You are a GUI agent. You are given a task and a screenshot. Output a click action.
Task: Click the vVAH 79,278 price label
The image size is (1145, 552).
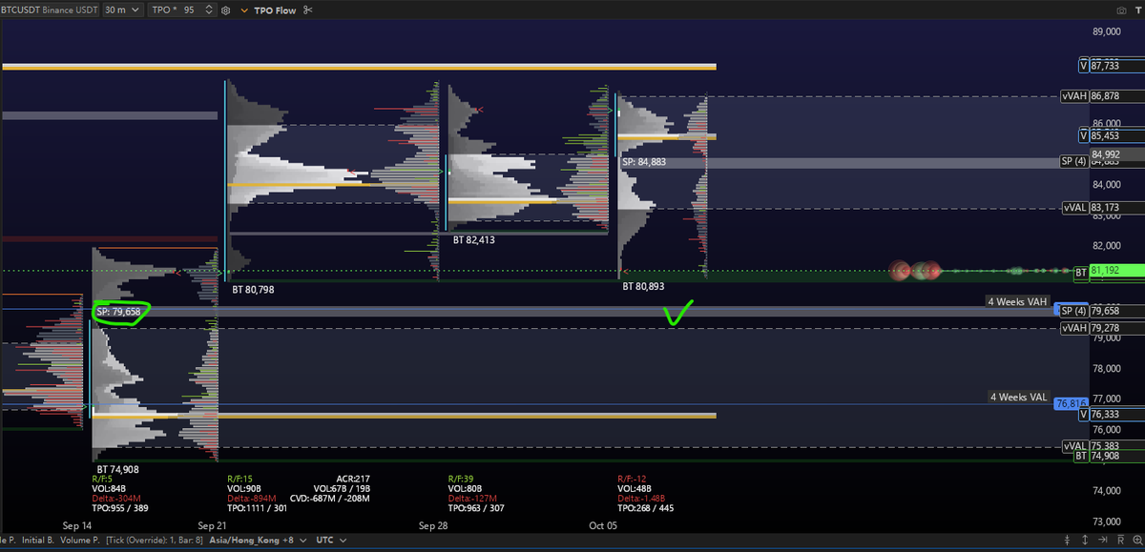pos(1101,328)
